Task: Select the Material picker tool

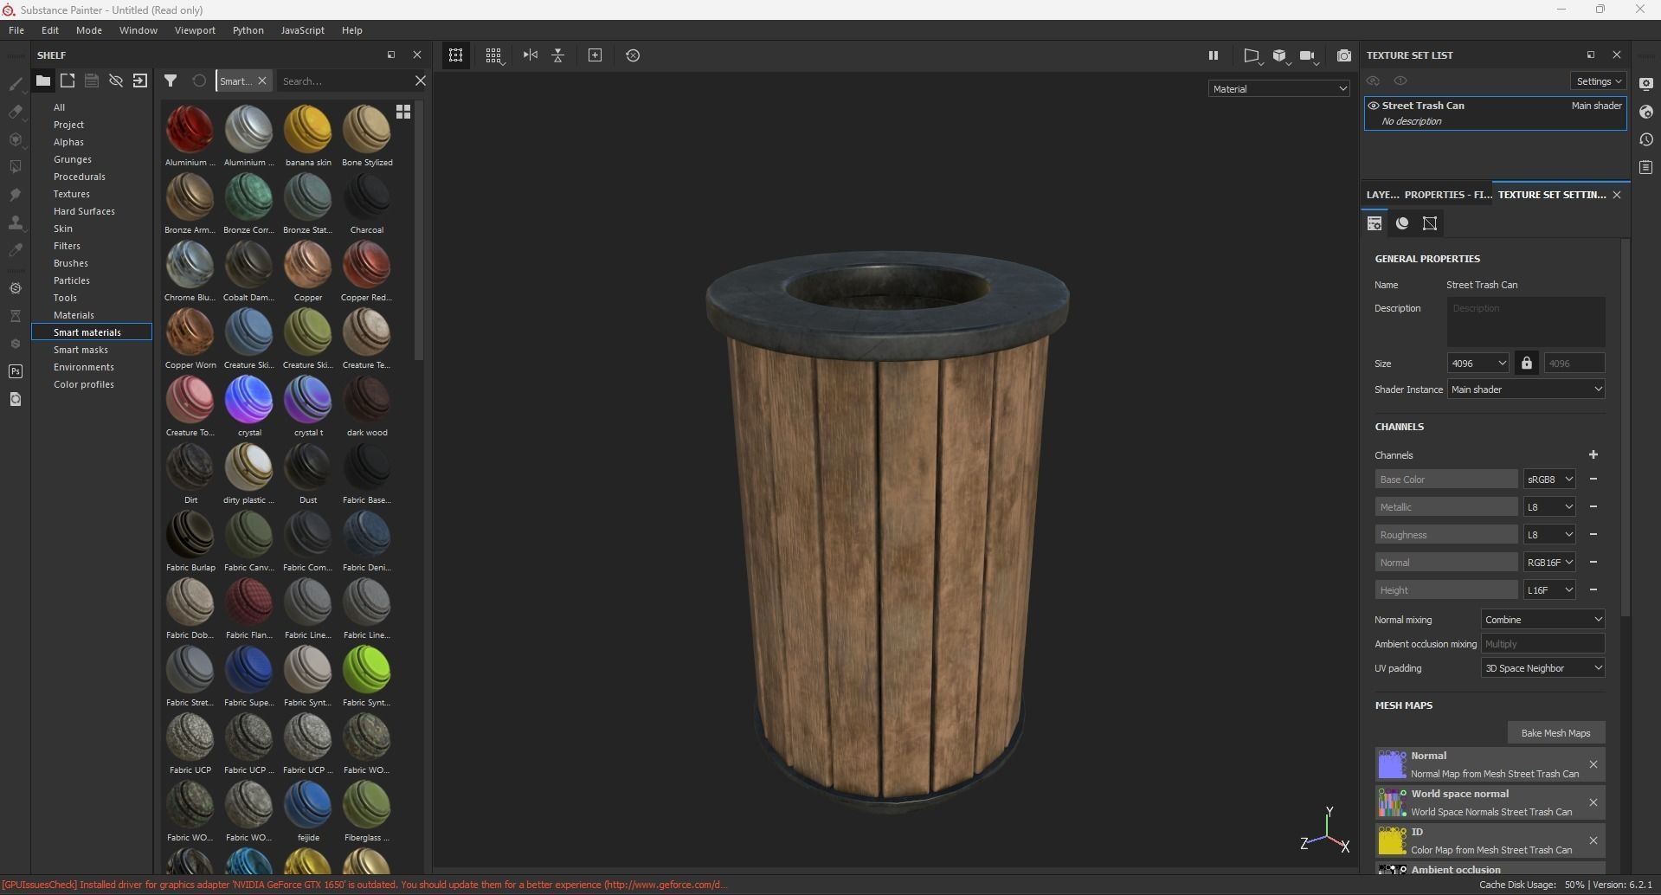Action: [16, 250]
